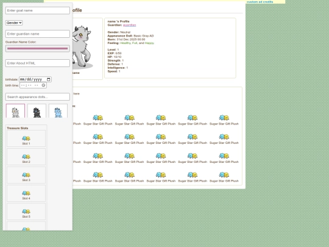Click the Guardian Name Color label
This screenshot has height=247, width=329.
[x=21, y=42]
